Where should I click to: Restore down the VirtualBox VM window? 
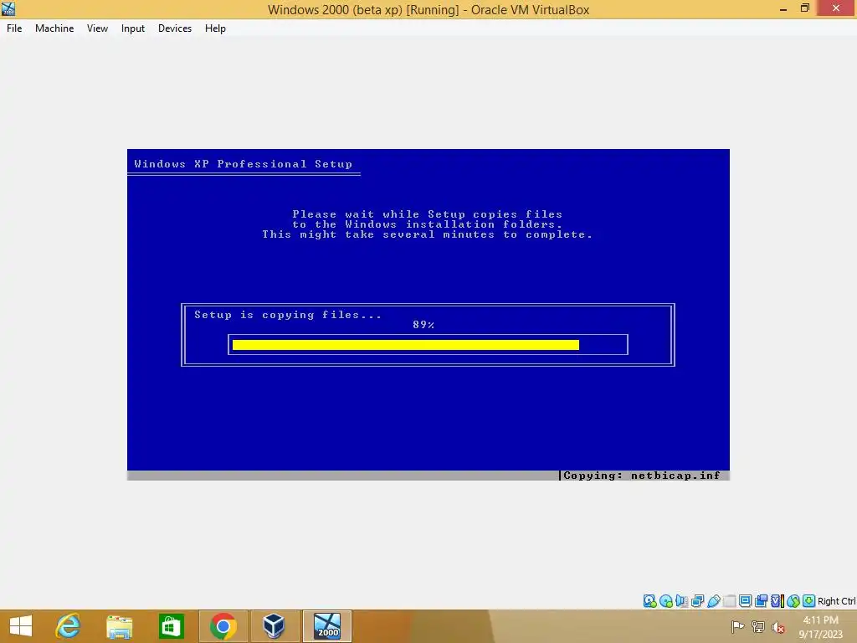click(x=804, y=8)
